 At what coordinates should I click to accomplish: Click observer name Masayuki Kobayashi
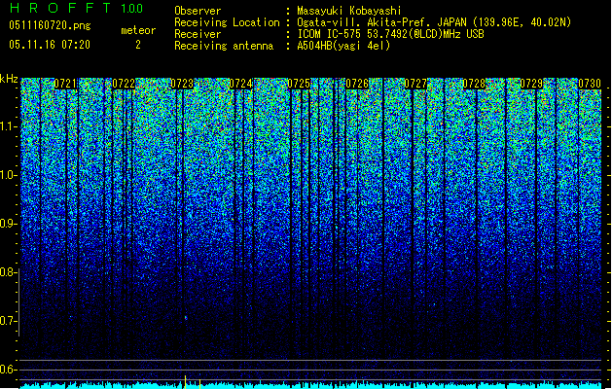pyautogui.click(x=349, y=11)
